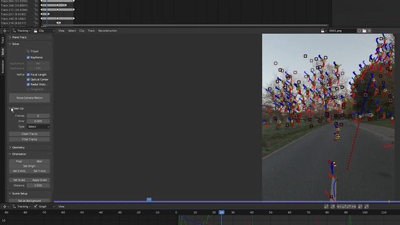This screenshot has height=225, width=400.
Task: Click the Clean Tracks button
Action: coord(29,134)
